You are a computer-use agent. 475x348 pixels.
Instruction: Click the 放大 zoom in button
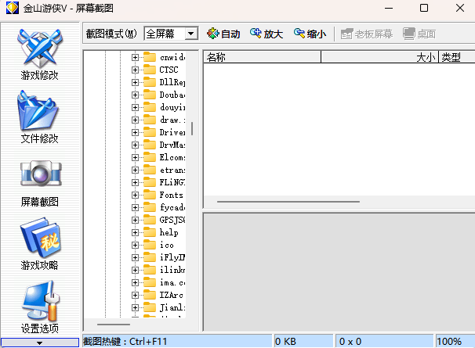click(267, 34)
